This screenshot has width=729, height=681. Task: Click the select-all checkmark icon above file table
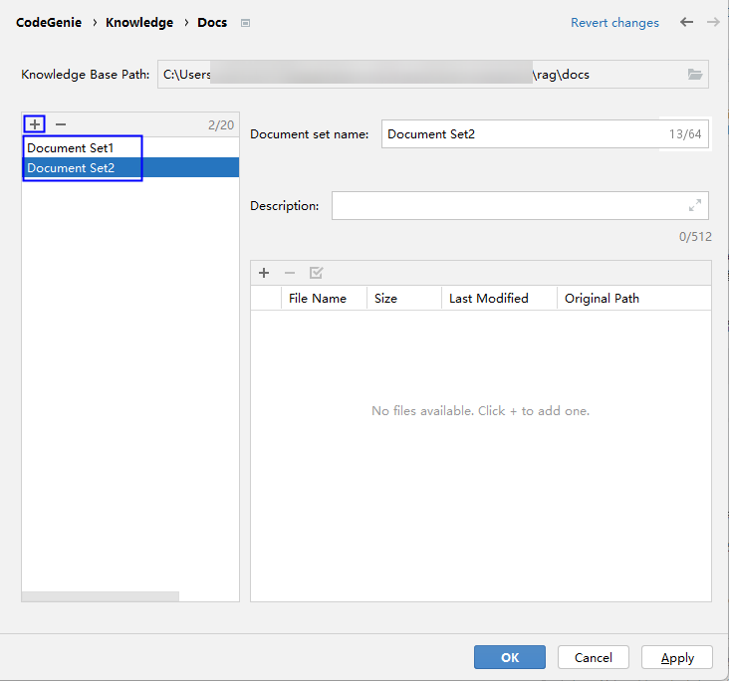(316, 273)
